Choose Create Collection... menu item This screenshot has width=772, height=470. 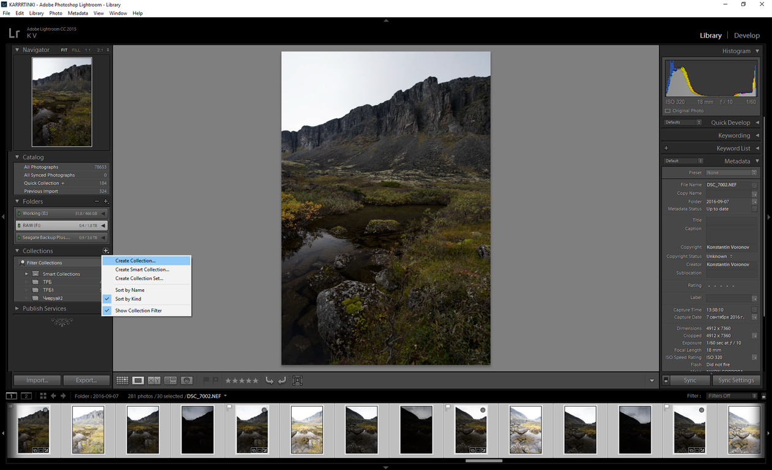click(146, 260)
